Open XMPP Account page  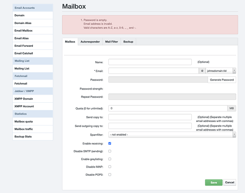tap(33, 106)
